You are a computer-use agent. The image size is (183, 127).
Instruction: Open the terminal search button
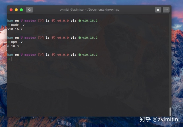coord(29,10)
